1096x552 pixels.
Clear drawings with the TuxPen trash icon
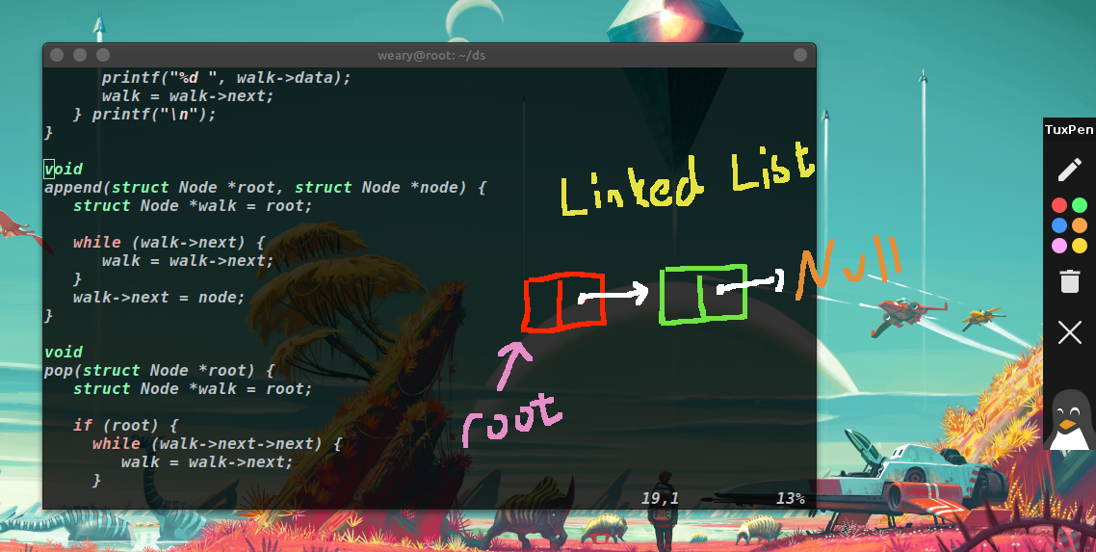click(1069, 281)
